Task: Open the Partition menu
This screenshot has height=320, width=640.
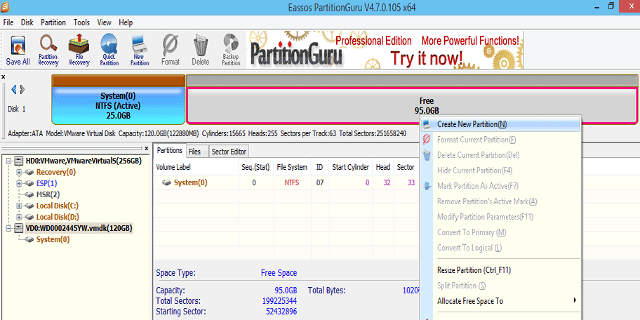Action: tap(53, 22)
